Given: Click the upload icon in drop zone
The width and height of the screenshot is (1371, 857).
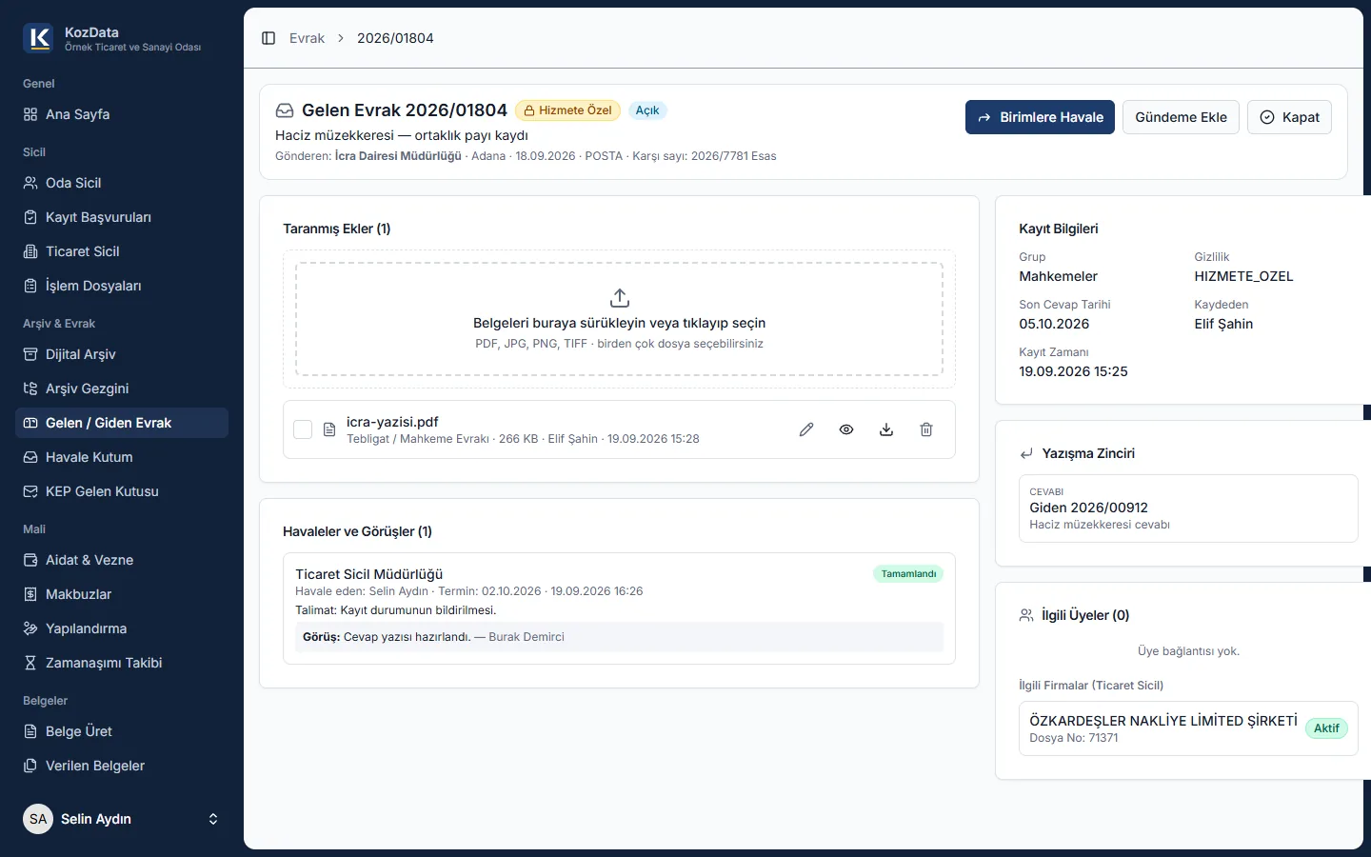Looking at the screenshot, I should pos(620,297).
